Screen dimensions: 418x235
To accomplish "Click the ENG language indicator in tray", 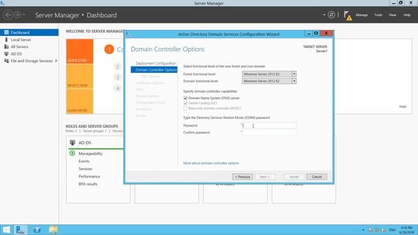I will click(x=392, y=230).
